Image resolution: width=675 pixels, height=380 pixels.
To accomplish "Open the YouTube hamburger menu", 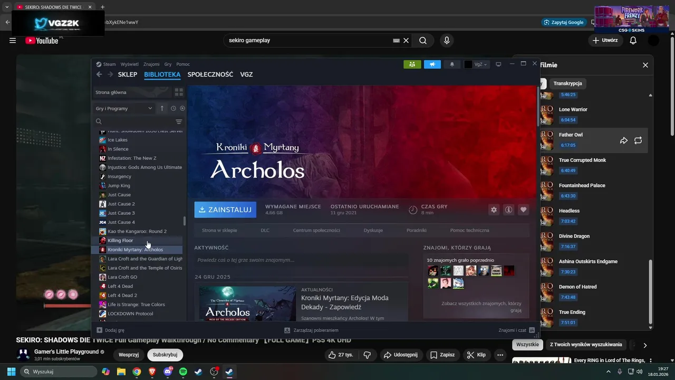I will [x=13, y=41].
